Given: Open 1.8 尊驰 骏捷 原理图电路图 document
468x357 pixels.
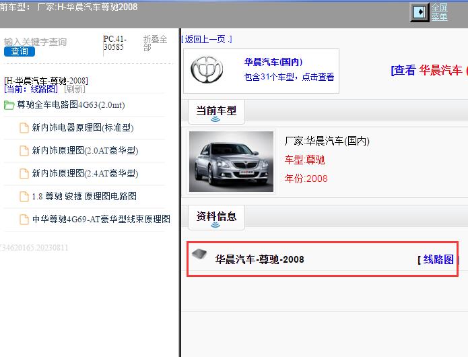Looking at the screenshot, I should click(x=84, y=196).
